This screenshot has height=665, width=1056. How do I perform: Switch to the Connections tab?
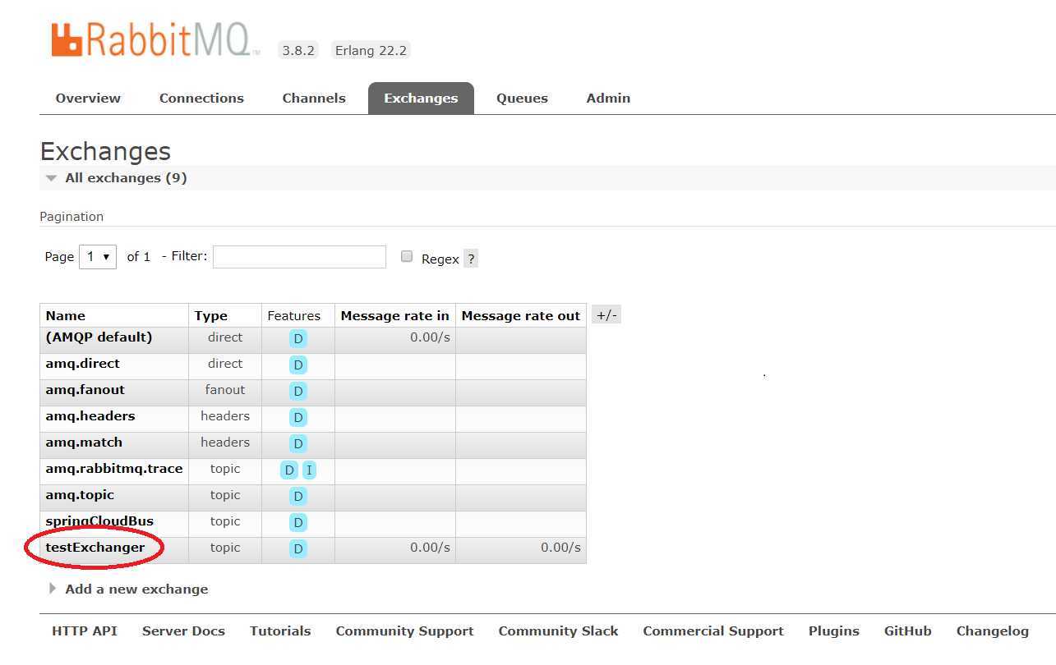(x=201, y=98)
